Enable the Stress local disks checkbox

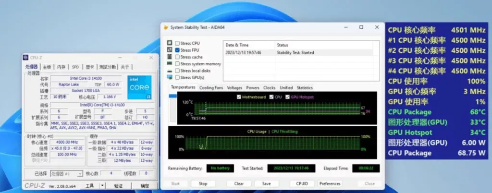(x=177, y=71)
